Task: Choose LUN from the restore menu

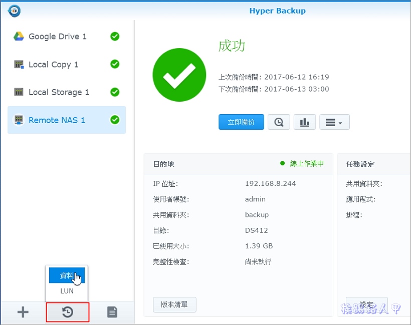Action: 67,291
